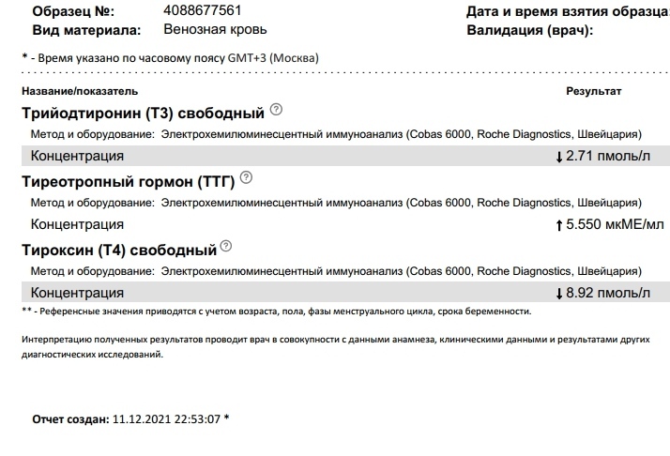Click the Валидация (врач) label
This screenshot has width=670, height=456.
tap(529, 30)
